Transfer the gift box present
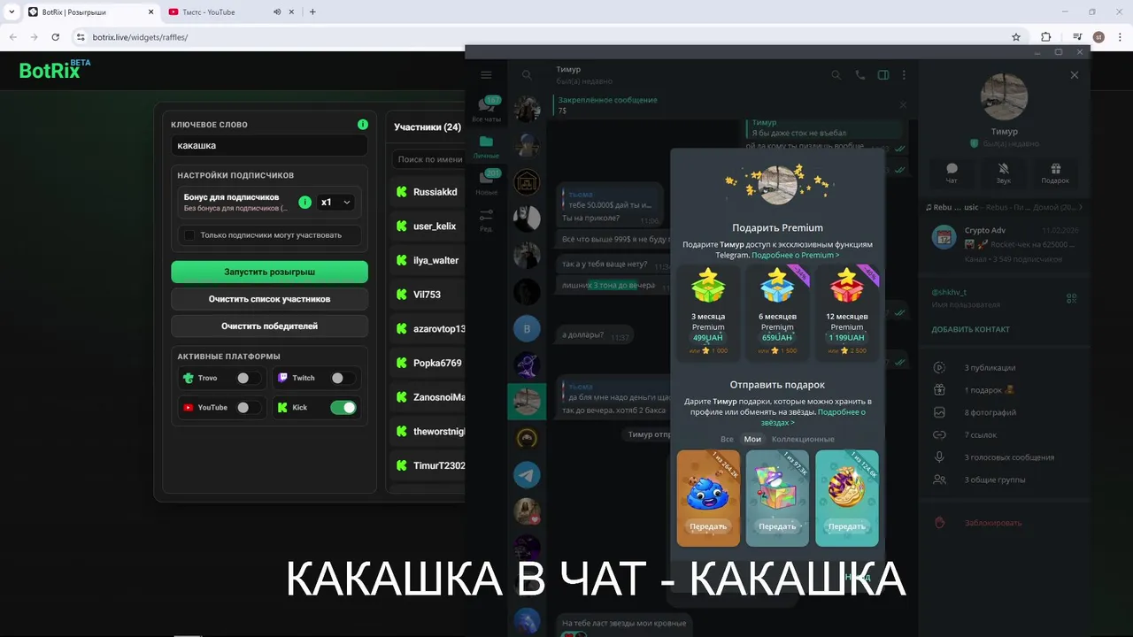The height and width of the screenshot is (637, 1133). tap(777, 526)
